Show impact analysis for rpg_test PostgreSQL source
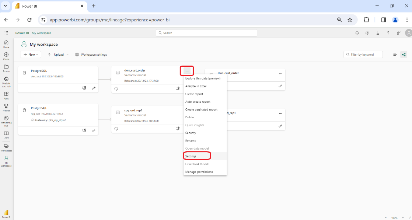Screen dimensions: 412x220 [x=84, y=130]
